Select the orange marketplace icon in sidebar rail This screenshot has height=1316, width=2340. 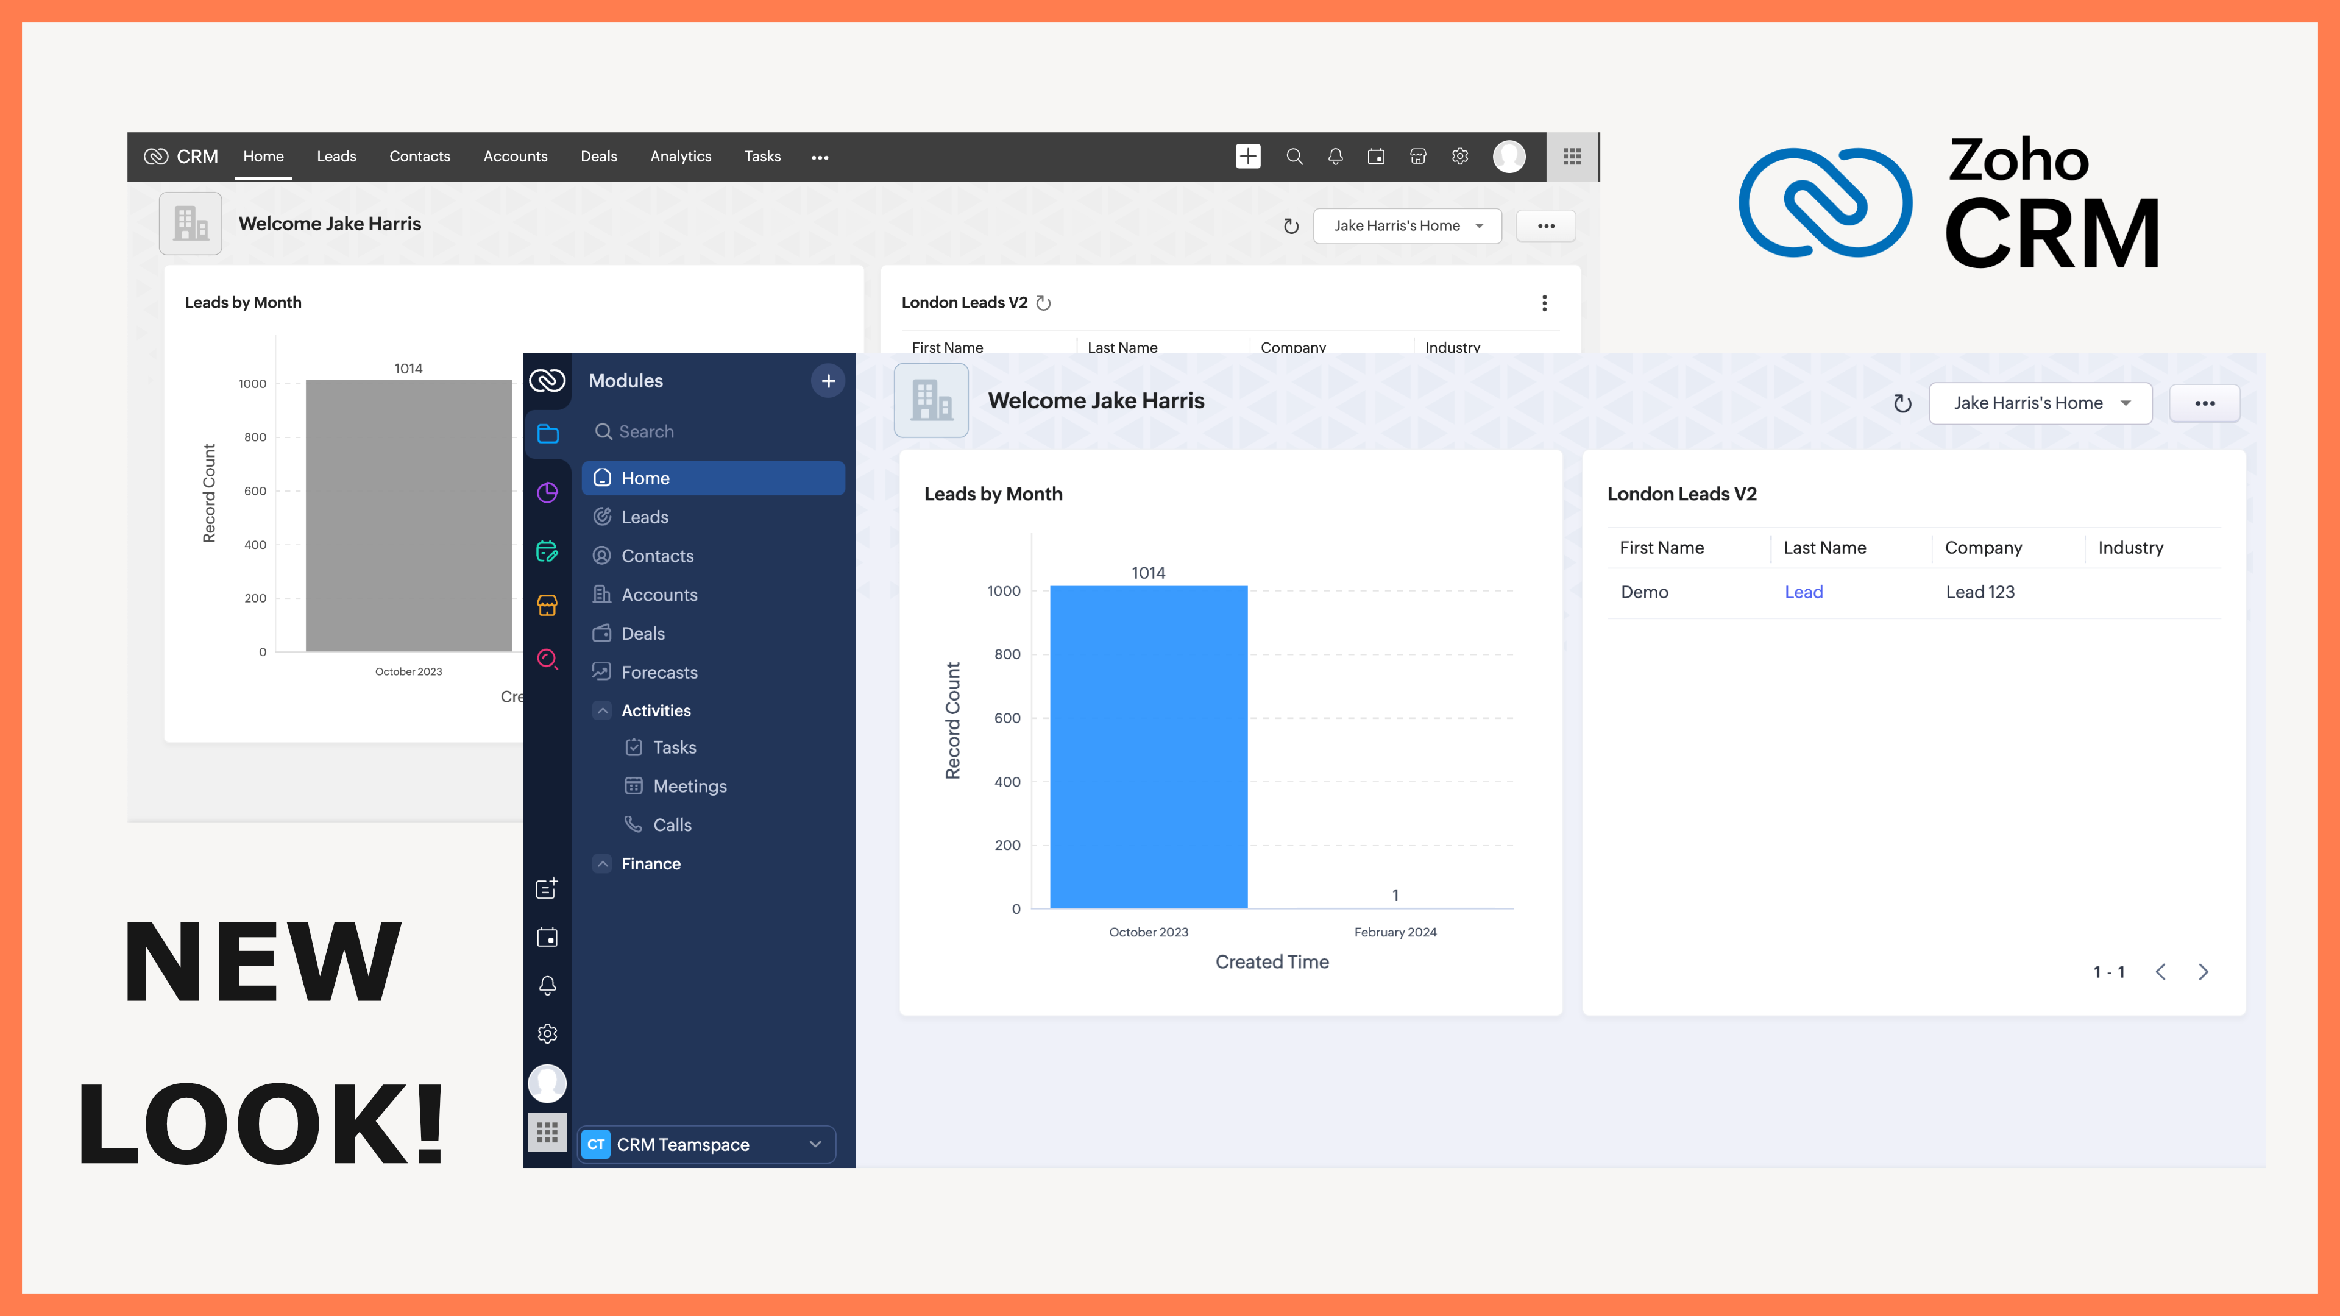pyautogui.click(x=547, y=605)
